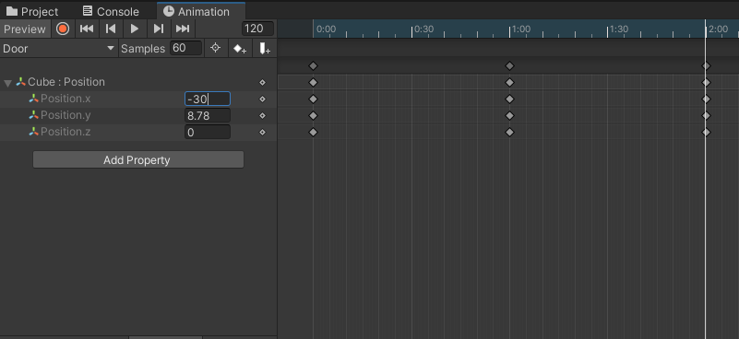Click the transform axes icon beside Position.z
Screen dimensions: 739x339
(33, 133)
